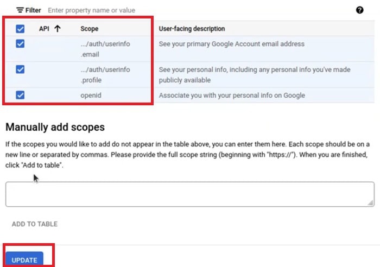Image resolution: width=380 pixels, height=267 pixels.
Task: Click the Scope column header
Action: pos(90,29)
